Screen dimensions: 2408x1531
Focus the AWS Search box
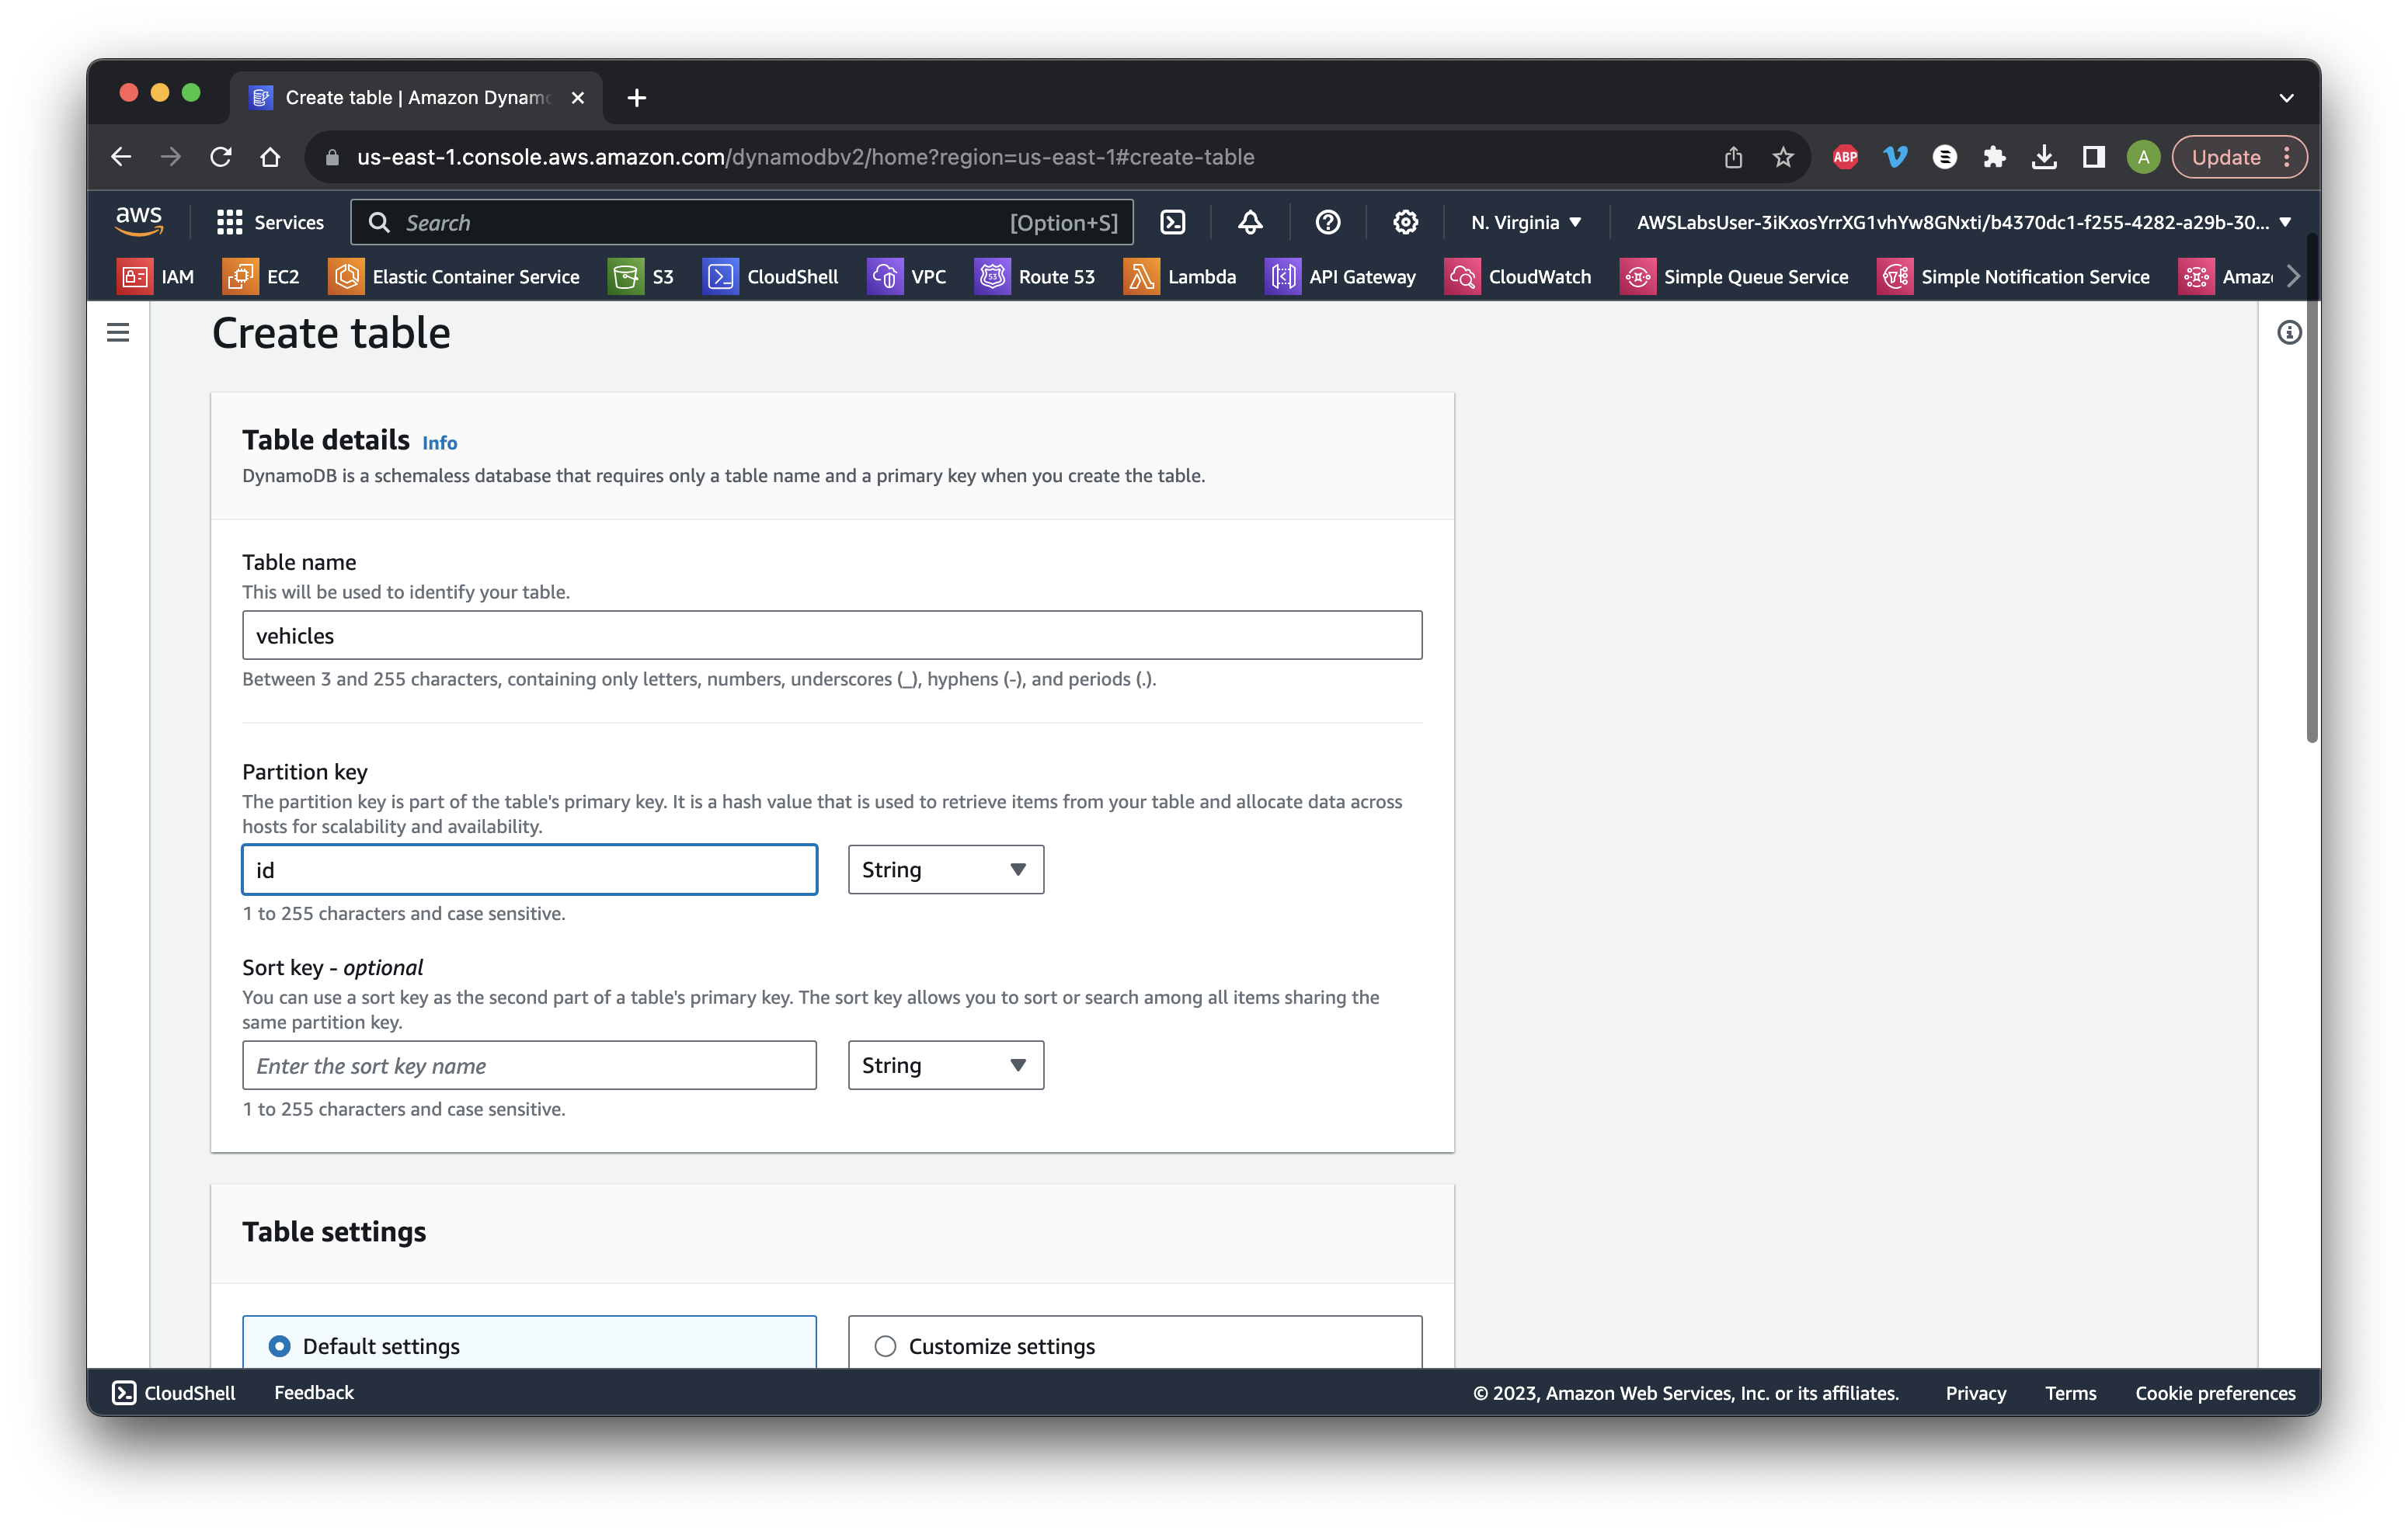point(742,222)
